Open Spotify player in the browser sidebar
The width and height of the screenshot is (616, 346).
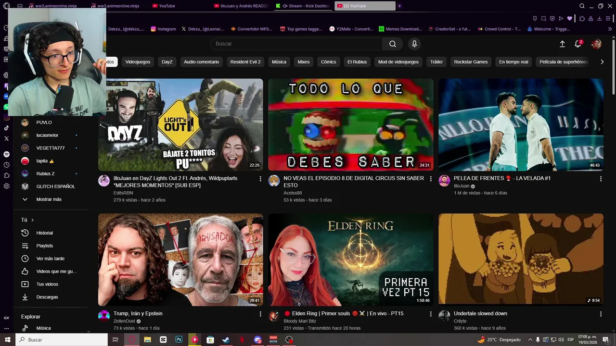[x=6, y=154]
